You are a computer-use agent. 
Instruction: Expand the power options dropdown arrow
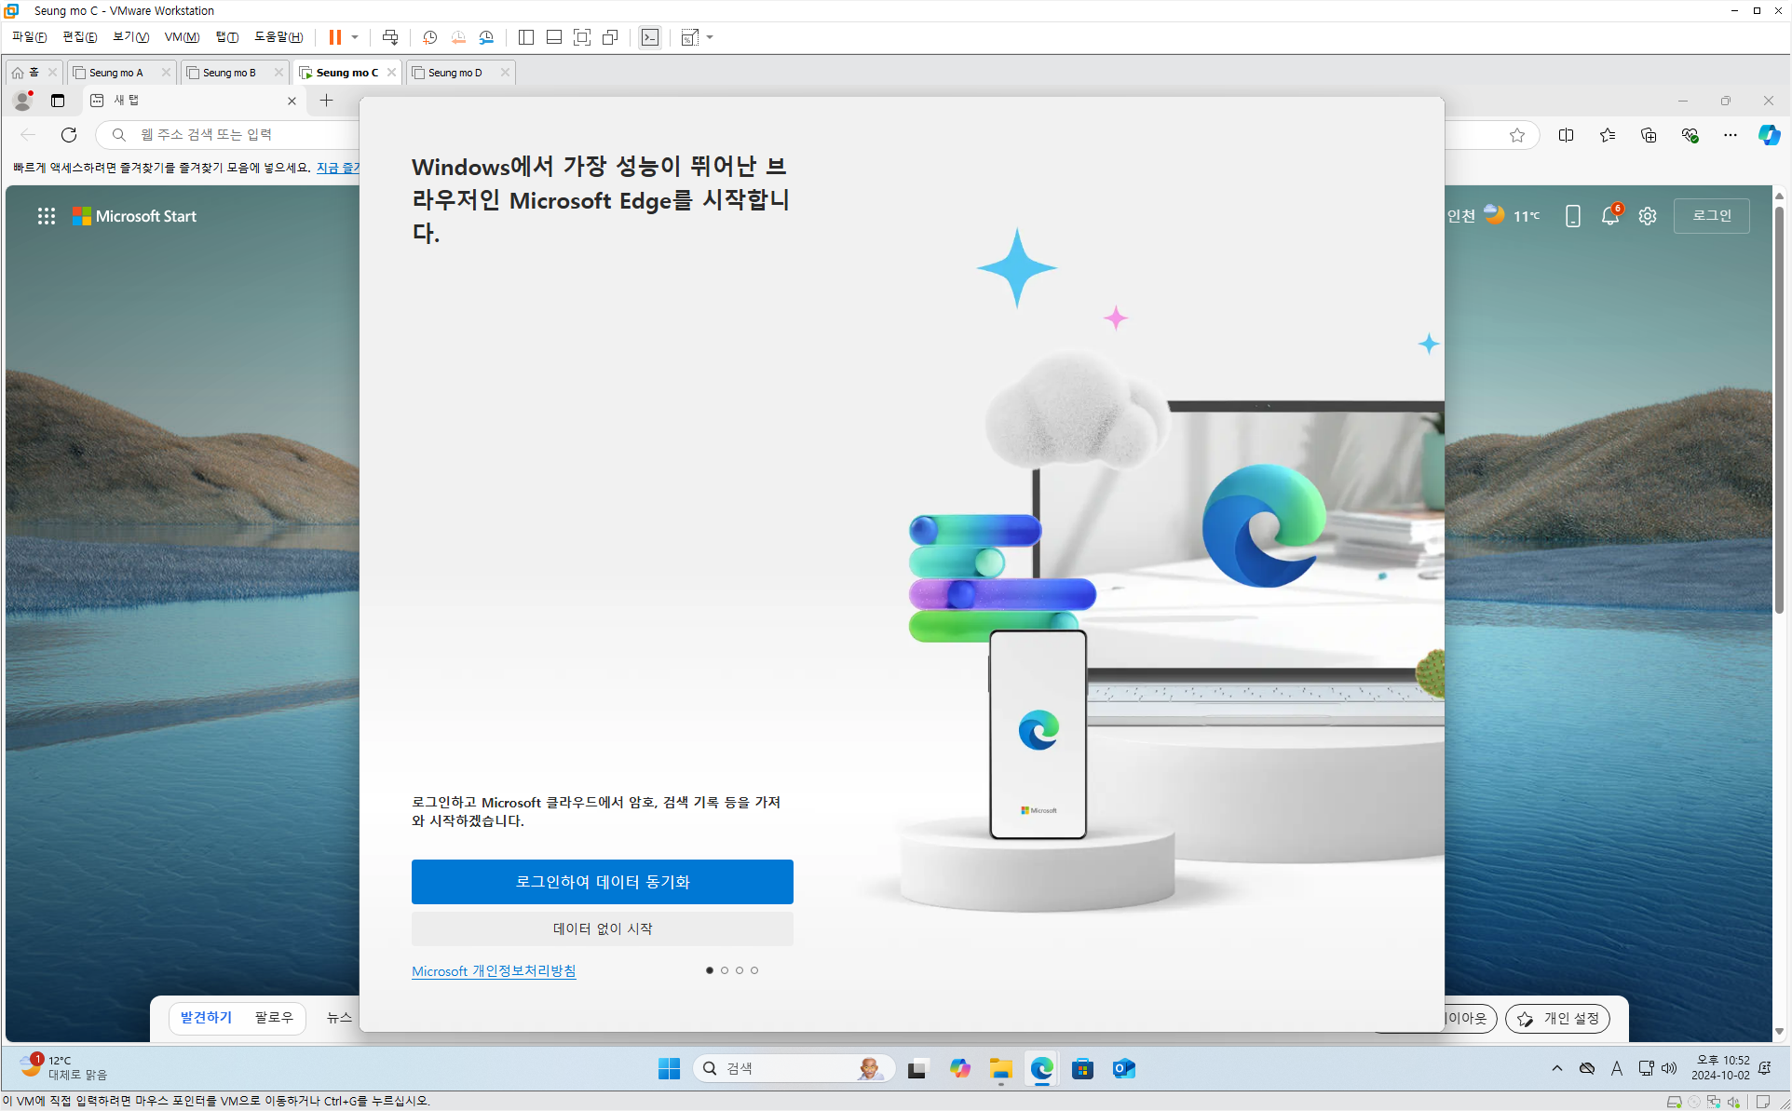(x=355, y=37)
